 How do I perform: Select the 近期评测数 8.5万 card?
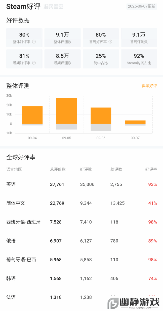click(63, 59)
